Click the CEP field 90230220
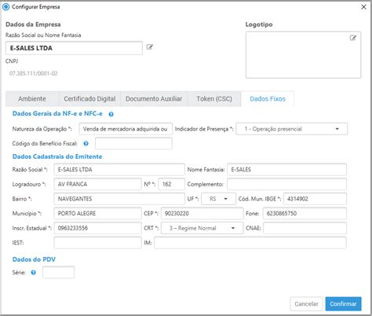This screenshot has width=372, height=316. coord(202,214)
